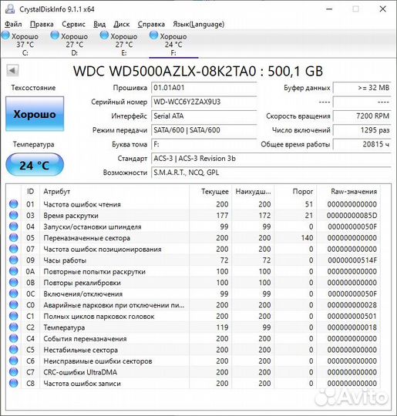
Task: Open the Диск menu
Action: pyautogui.click(x=122, y=24)
